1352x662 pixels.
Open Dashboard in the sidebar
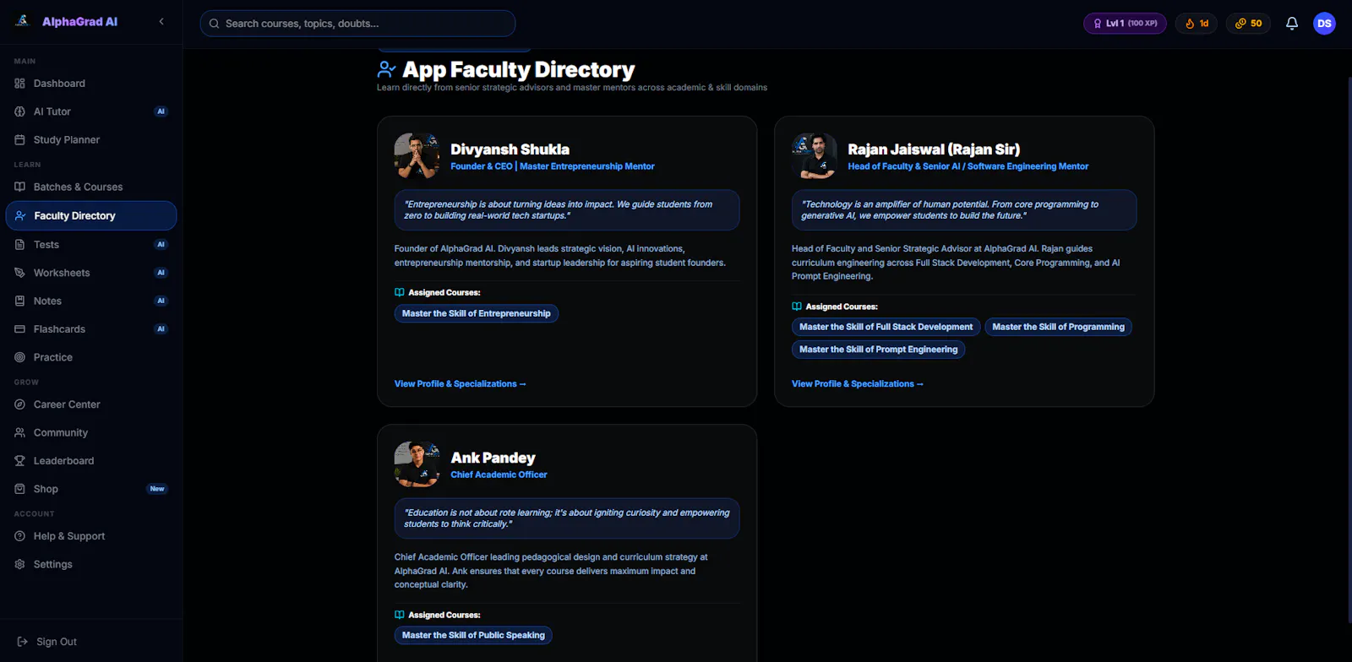[x=91, y=84]
